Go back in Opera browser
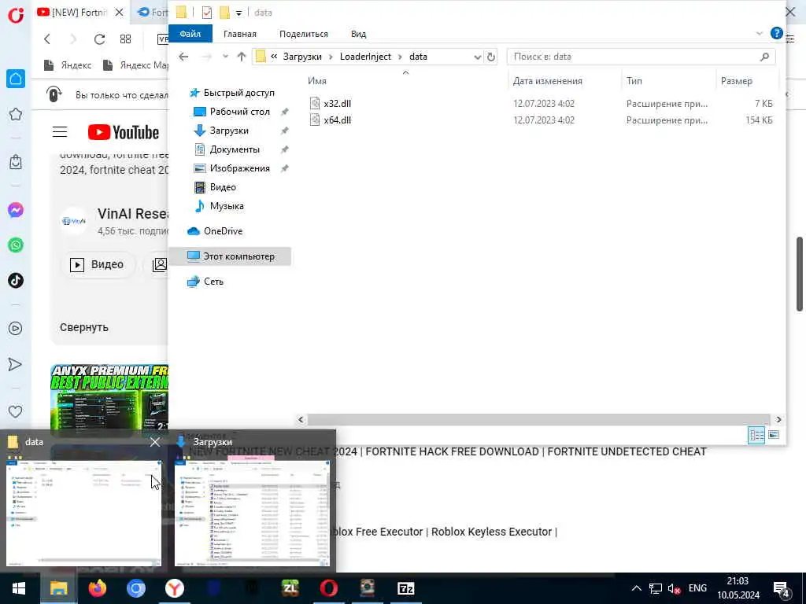806x604 pixels. point(47,39)
